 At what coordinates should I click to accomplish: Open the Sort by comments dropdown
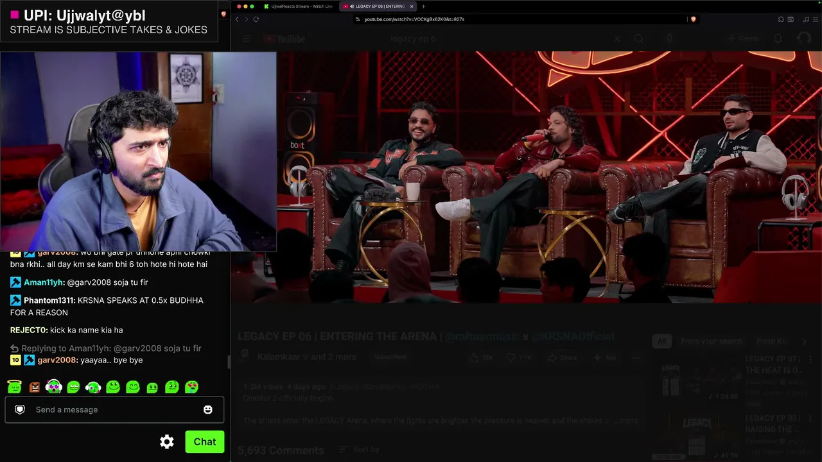tap(360, 450)
